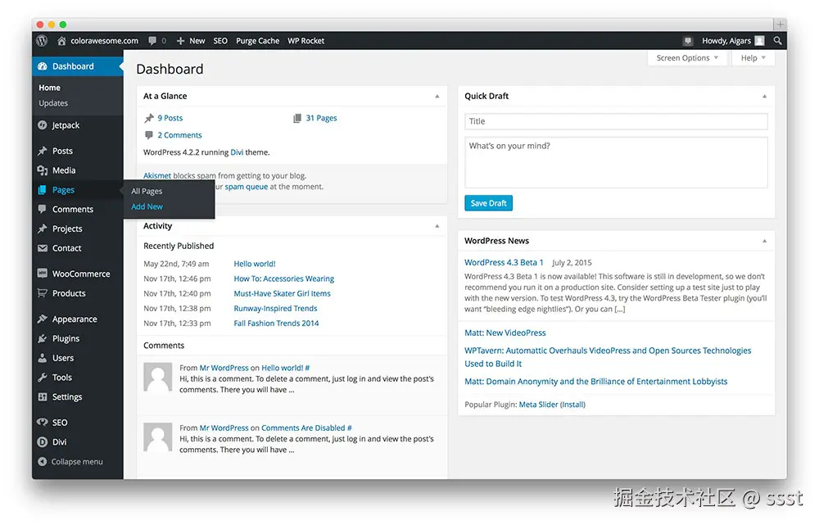Click the Media icon in sidebar
The image size is (819, 525).
[x=43, y=170]
